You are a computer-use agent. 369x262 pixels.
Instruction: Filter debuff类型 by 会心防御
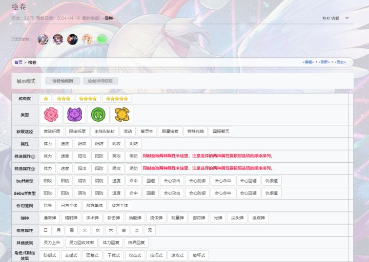tap(197, 193)
